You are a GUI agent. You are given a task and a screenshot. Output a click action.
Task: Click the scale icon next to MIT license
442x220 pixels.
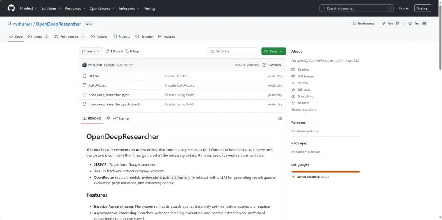(293, 76)
